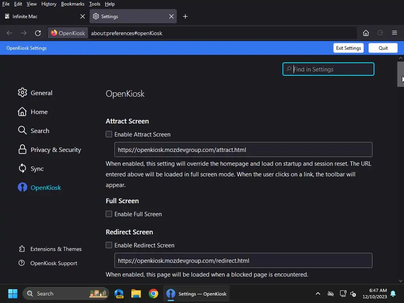Screen dimensions: 404x303
Task: Enable the Redirect Screen checkbox
Action: pyautogui.click(x=109, y=245)
